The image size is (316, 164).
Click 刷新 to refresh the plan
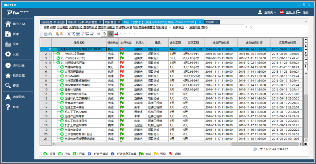pyautogui.click(x=46, y=28)
